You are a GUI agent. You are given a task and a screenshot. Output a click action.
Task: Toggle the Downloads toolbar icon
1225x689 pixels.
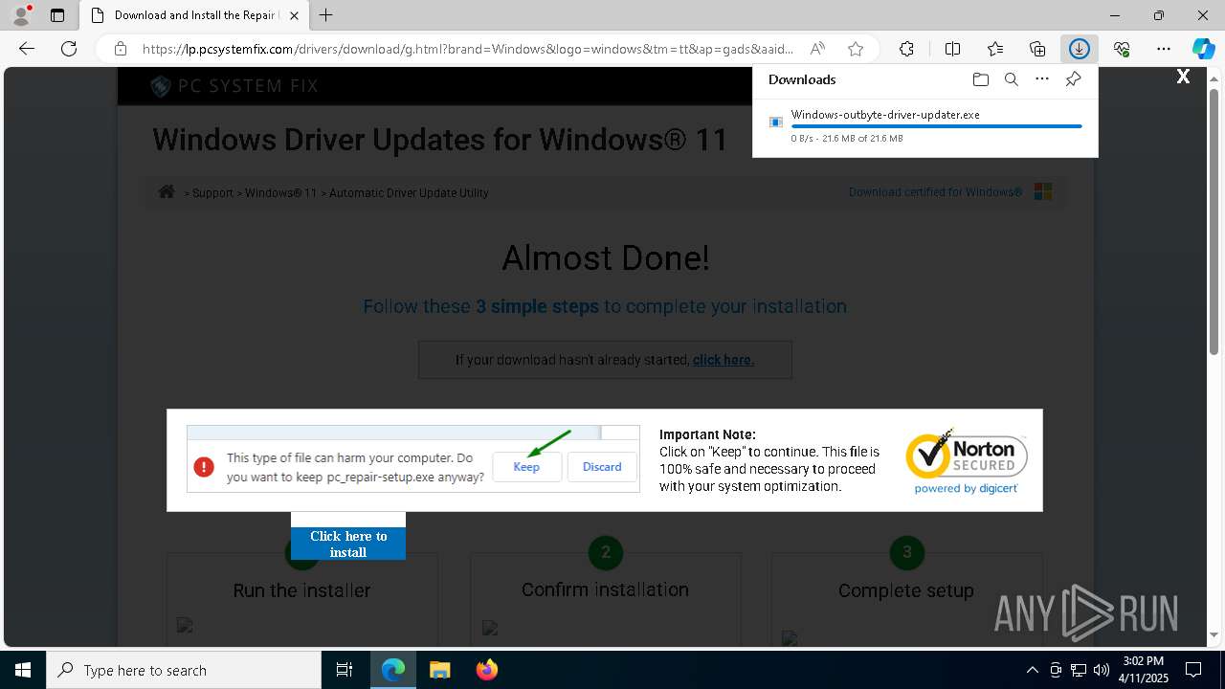[x=1080, y=49]
